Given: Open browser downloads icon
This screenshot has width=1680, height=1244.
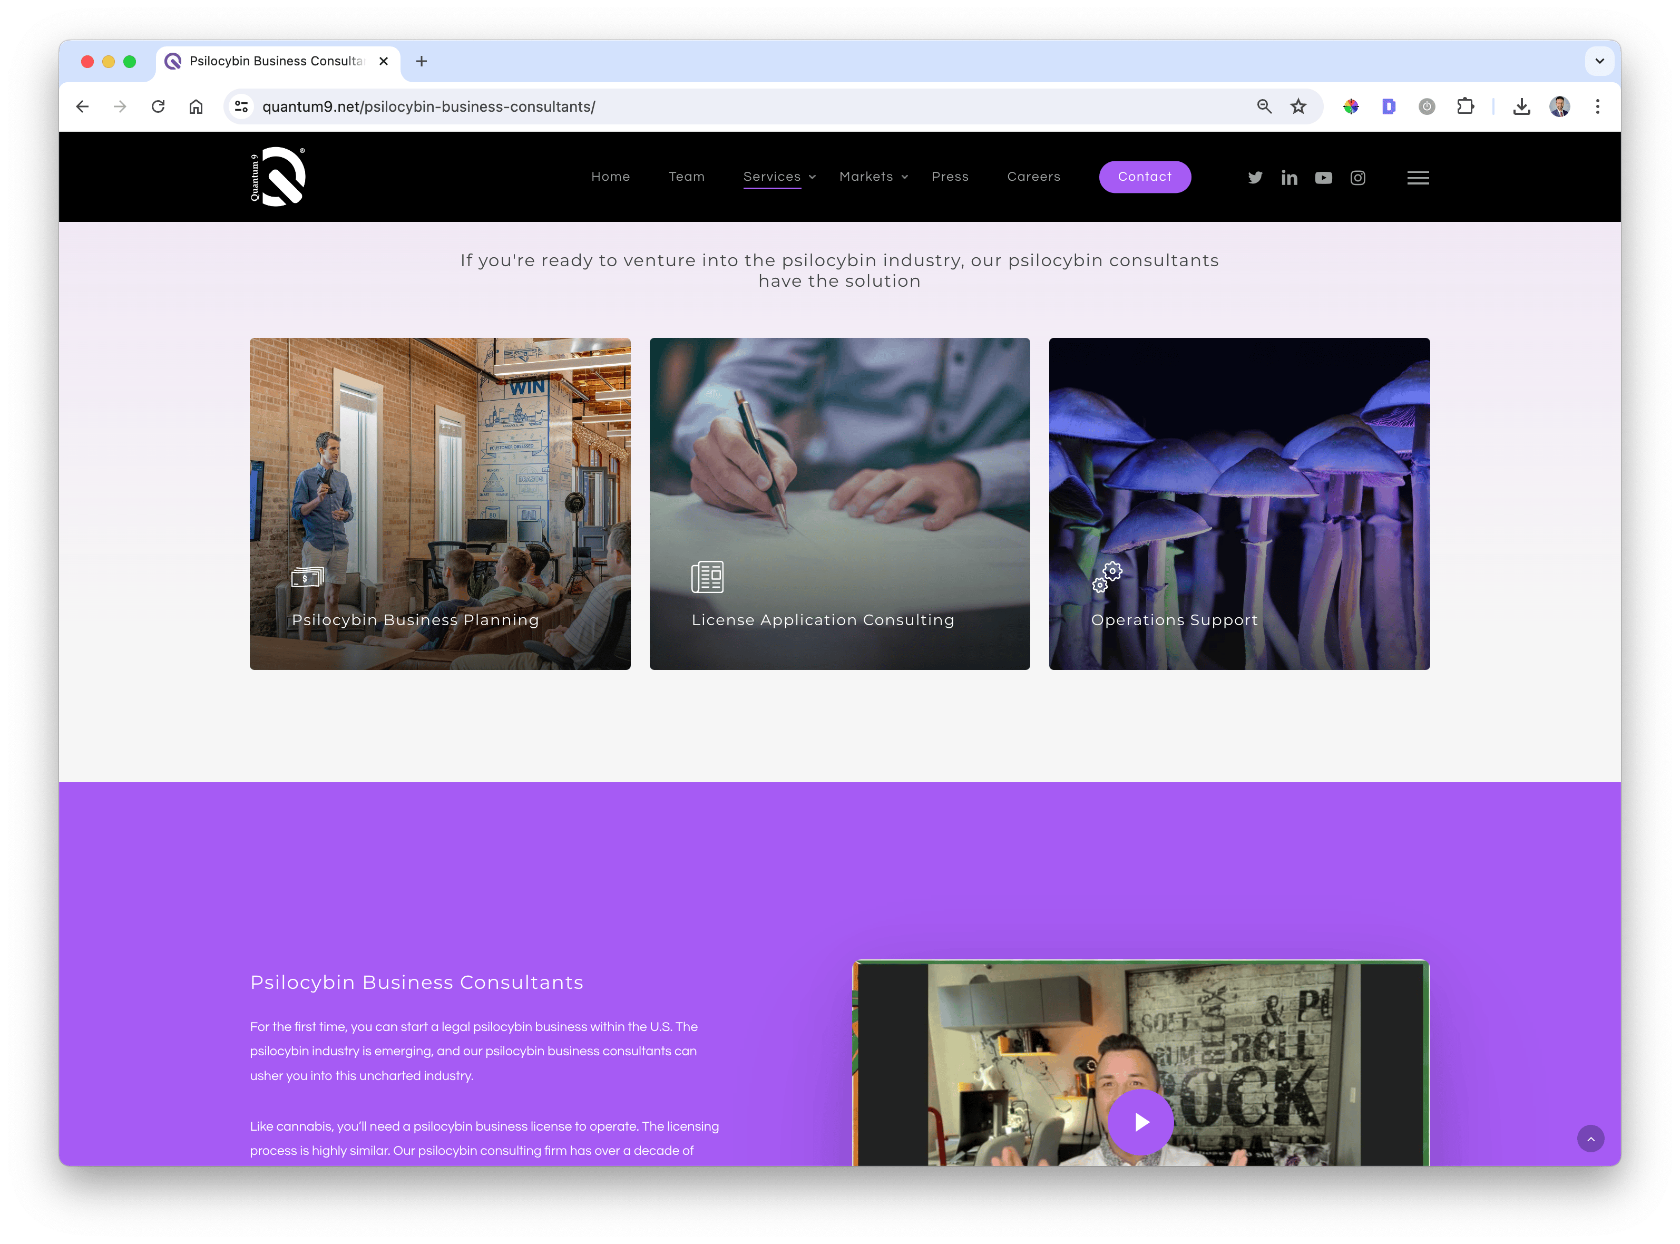Looking at the screenshot, I should coord(1521,107).
